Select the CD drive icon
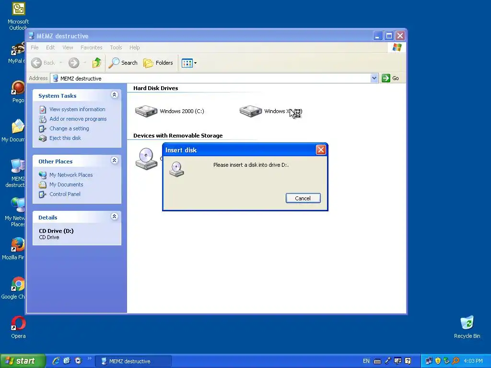 pos(146,159)
